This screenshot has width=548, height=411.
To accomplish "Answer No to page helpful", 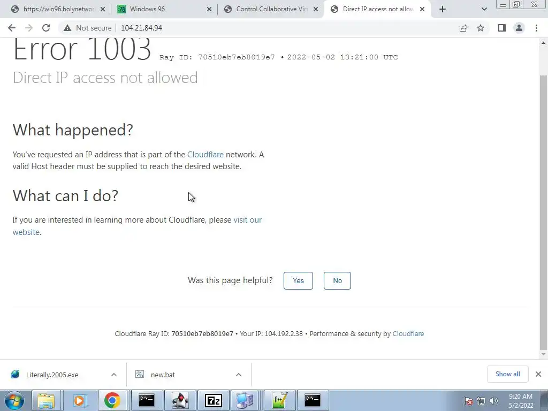I will coord(337,280).
